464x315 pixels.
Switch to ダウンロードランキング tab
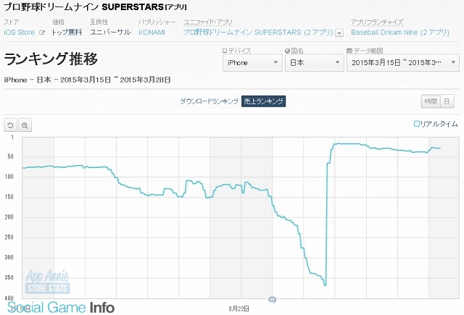coord(210,101)
